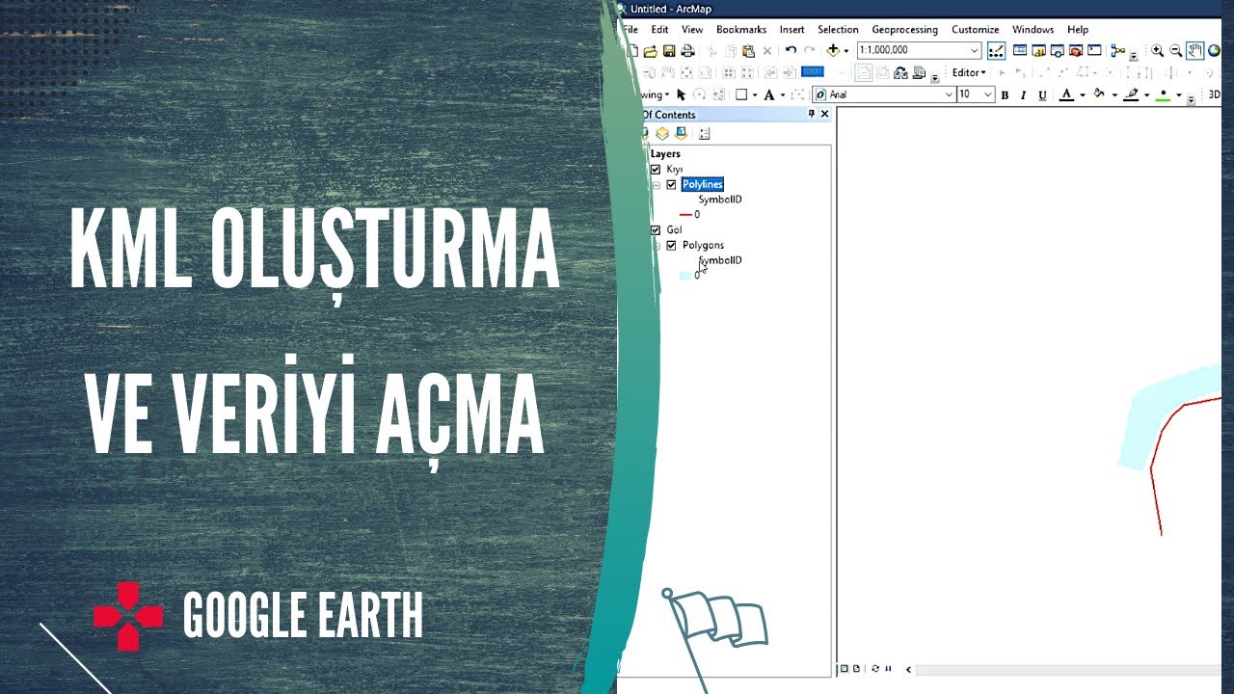
Task: Print the map using the printer icon
Action: click(x=687, y=51)
